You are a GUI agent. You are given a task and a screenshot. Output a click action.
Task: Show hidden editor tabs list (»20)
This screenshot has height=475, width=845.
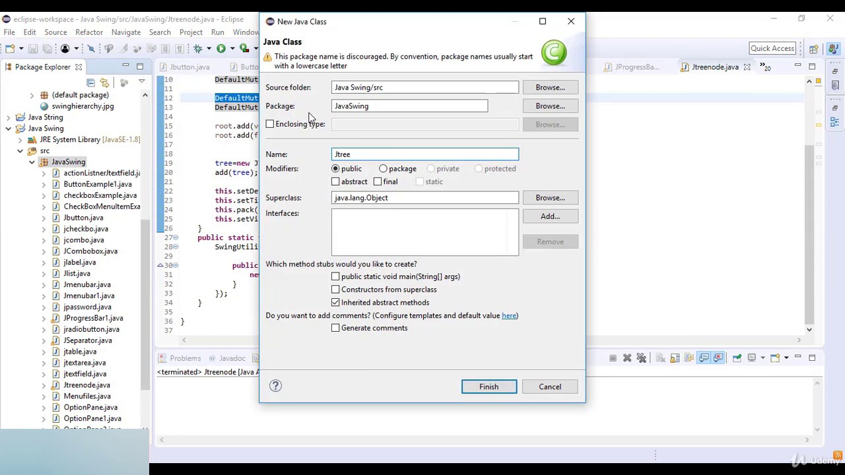pos(765,67)
